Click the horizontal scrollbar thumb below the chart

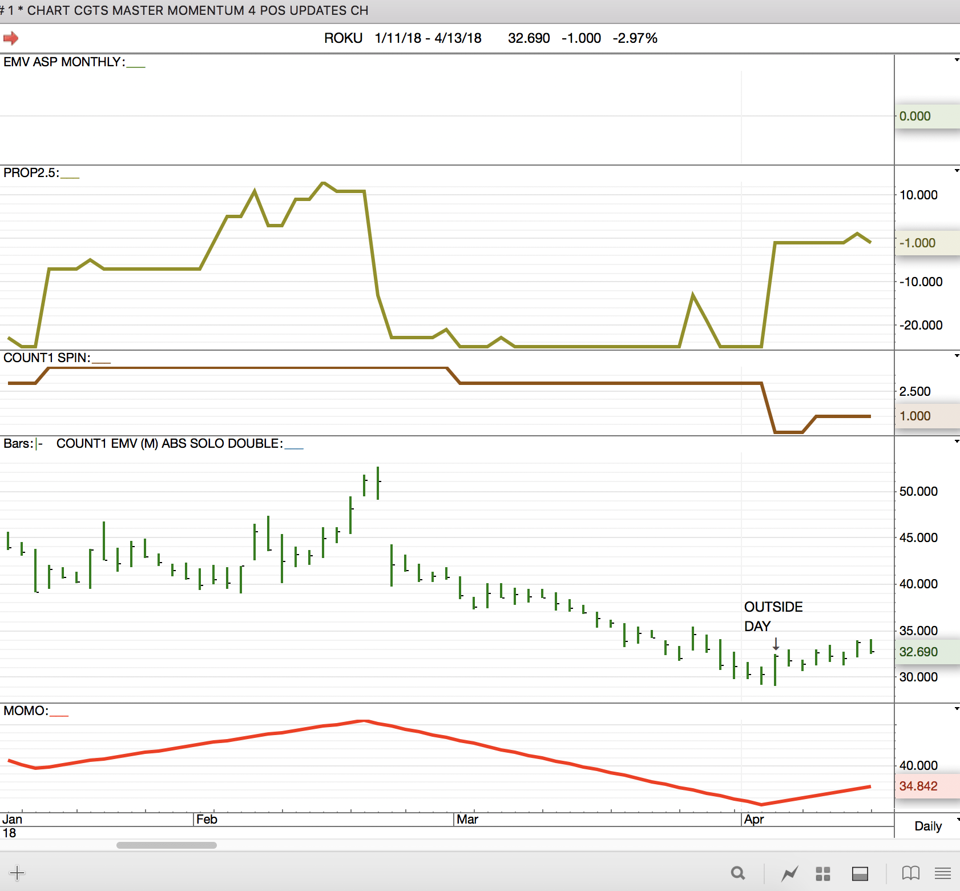pyautogui.click(x=166, y=845)
